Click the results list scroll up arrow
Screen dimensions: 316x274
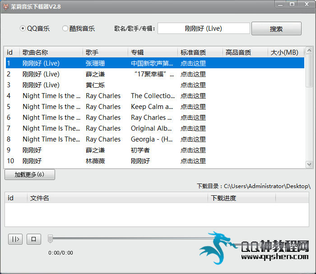click(x=309, y=50)
